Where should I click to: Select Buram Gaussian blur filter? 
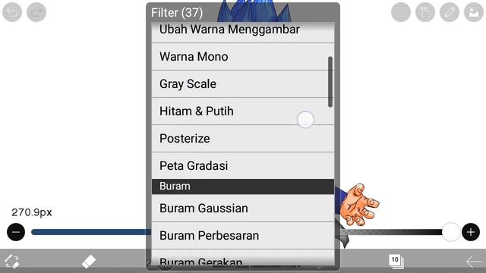(243, 209)
